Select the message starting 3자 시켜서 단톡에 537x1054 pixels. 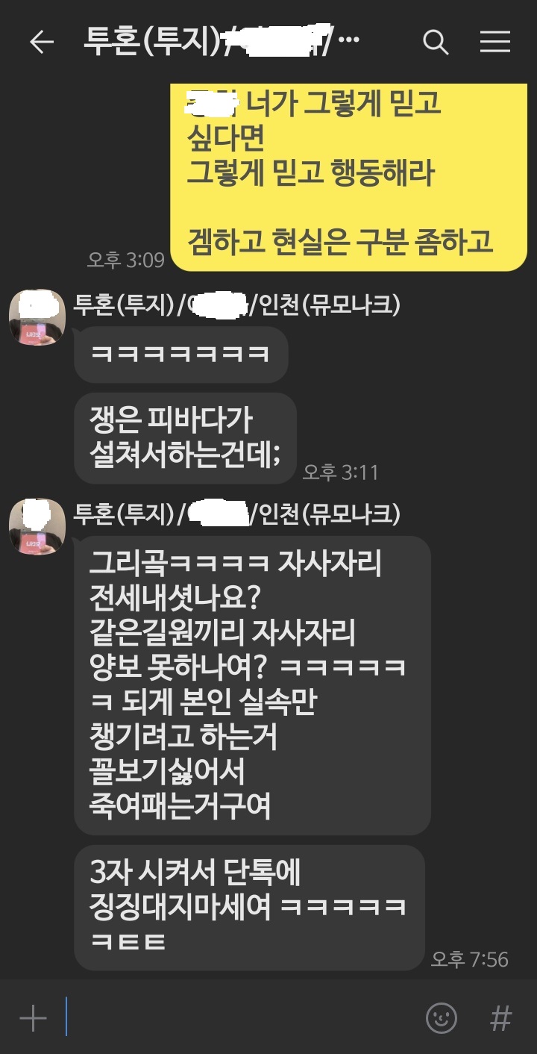(249, 908)
